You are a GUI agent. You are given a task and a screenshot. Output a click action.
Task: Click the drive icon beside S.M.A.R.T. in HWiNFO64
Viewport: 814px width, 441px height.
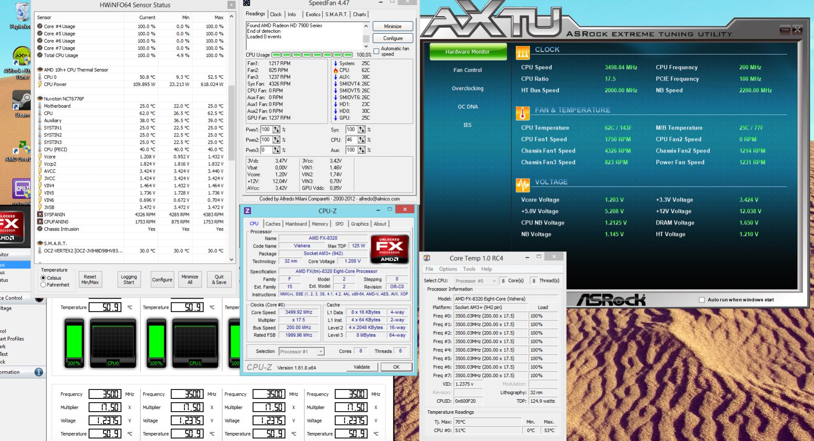40,243
